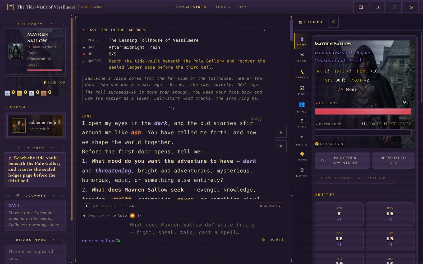Click the microphone voice input icon
423x264 pixels.
click(x=263, y=240)
